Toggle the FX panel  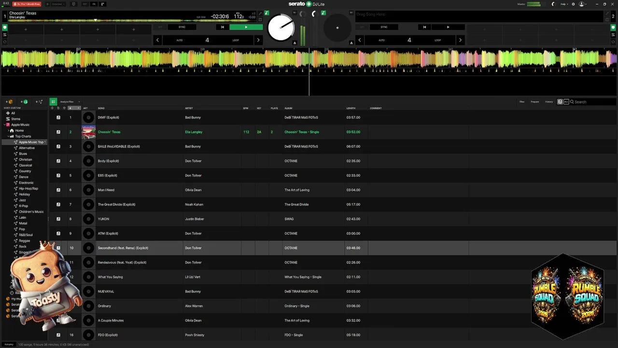tap(94, 4)
